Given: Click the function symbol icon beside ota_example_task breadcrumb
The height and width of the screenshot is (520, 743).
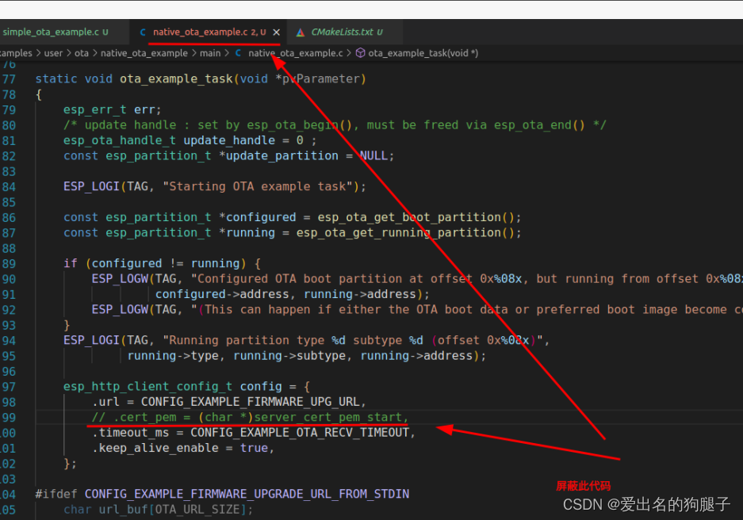Looking at the screenshot, I should (360, 52).
